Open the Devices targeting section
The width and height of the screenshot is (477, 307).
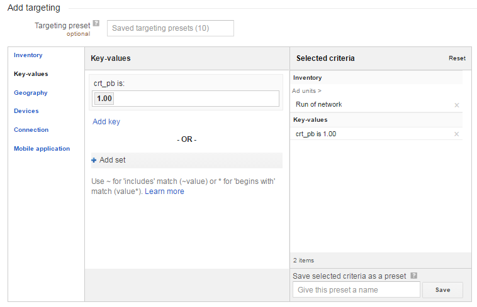click(26, 111)
